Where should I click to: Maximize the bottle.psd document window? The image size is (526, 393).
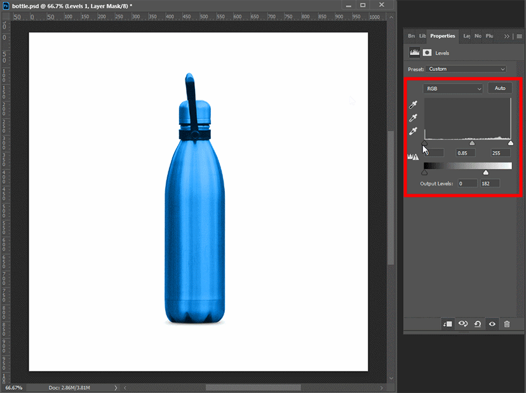click(x=363, y=5)
